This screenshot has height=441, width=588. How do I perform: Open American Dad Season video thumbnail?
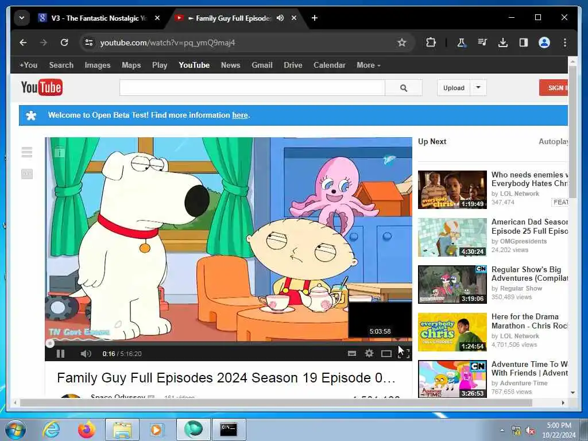[x=452, y=237]
